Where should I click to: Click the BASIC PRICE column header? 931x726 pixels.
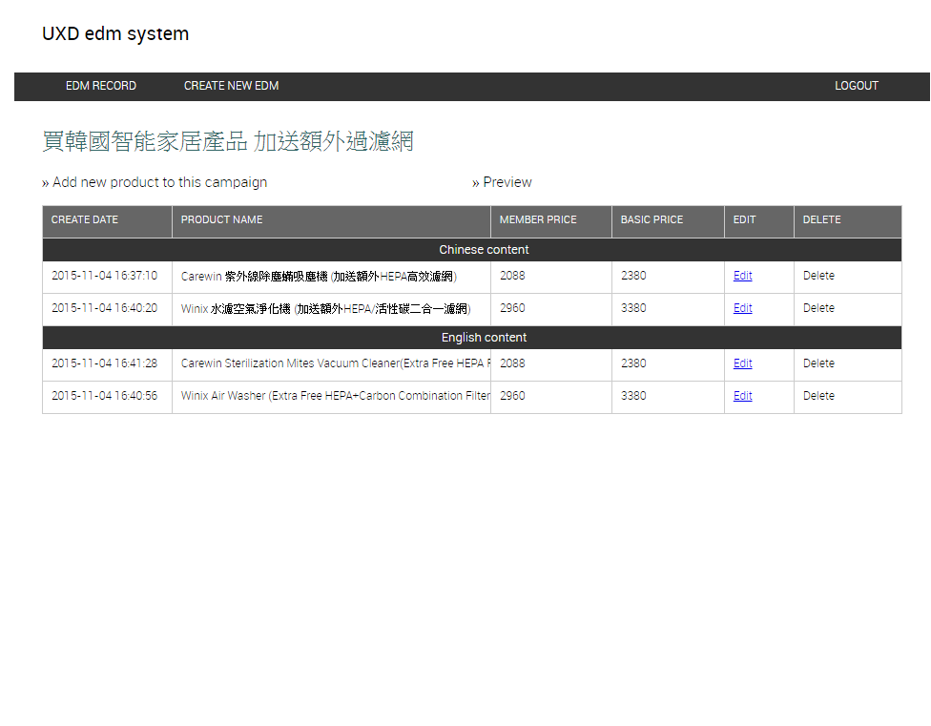pyautogui.click(x=668, y=222)
